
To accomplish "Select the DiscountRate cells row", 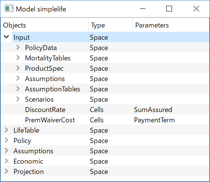I will pyautogui.click(x=105, y=110).
